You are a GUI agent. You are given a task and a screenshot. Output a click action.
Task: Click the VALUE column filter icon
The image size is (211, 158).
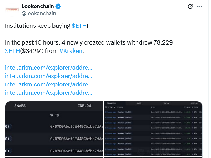pyautogui.click(x=185, y=107)
